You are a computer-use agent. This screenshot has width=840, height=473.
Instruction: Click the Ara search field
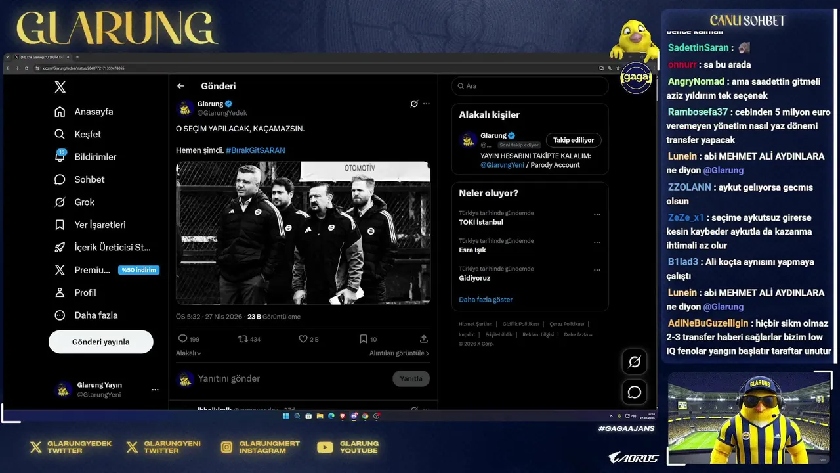(x=530, y=86)
